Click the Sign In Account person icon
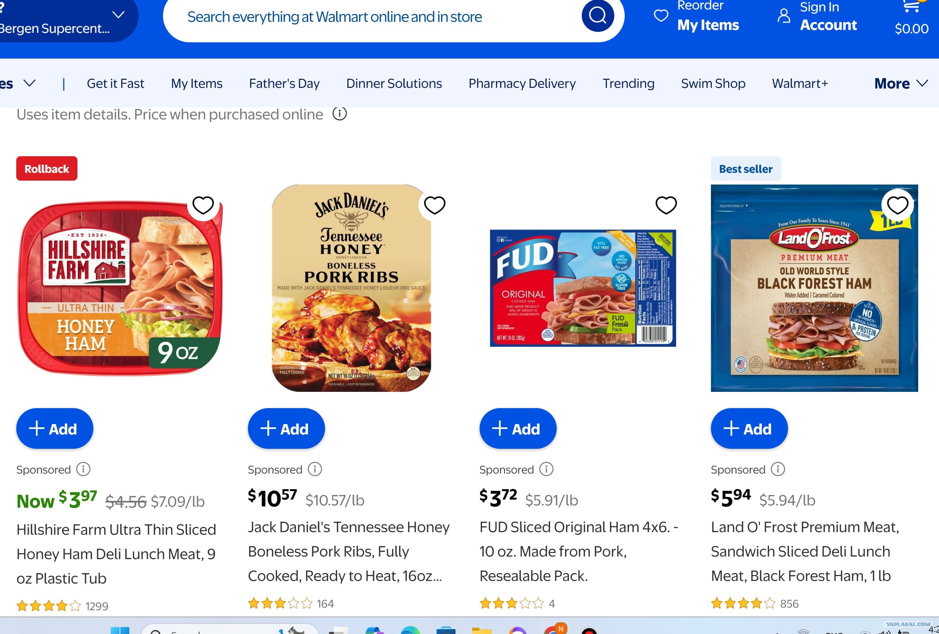This screenshot has width=939, height=634. click(x=783, y=16)
